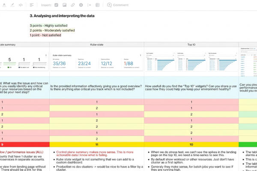Viewport: 257px width, 171px height.
Task: Click the round insert icon after link
Action: [x=81, y=5]
